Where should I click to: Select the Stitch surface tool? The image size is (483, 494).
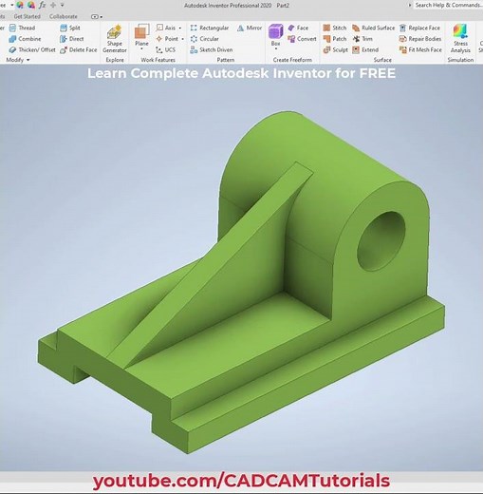tap(335, 28)
